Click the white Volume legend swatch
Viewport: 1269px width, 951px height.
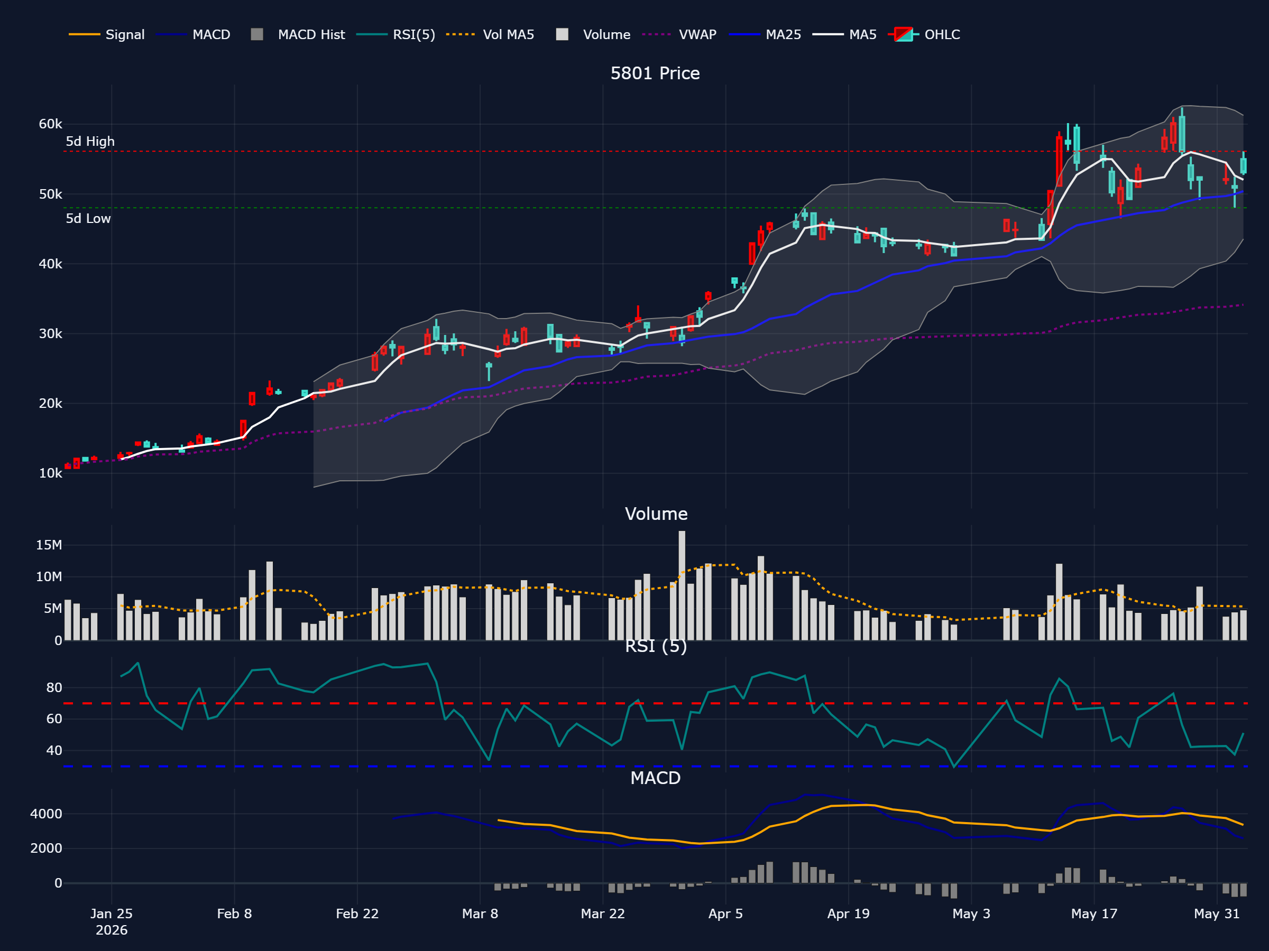pos(562,34)
